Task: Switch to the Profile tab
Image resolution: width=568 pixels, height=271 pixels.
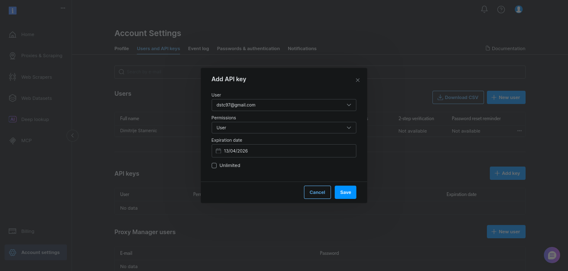Action: coord(121,48)
